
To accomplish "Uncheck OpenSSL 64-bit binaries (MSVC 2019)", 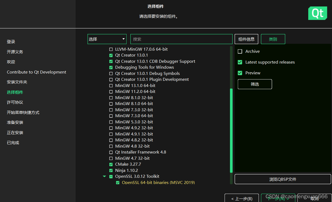I will pos(118,183).
